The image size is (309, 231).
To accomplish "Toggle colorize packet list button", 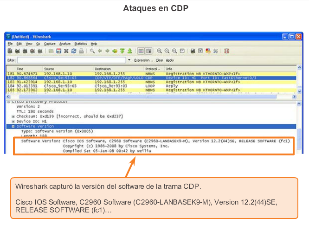I will 141,51.
